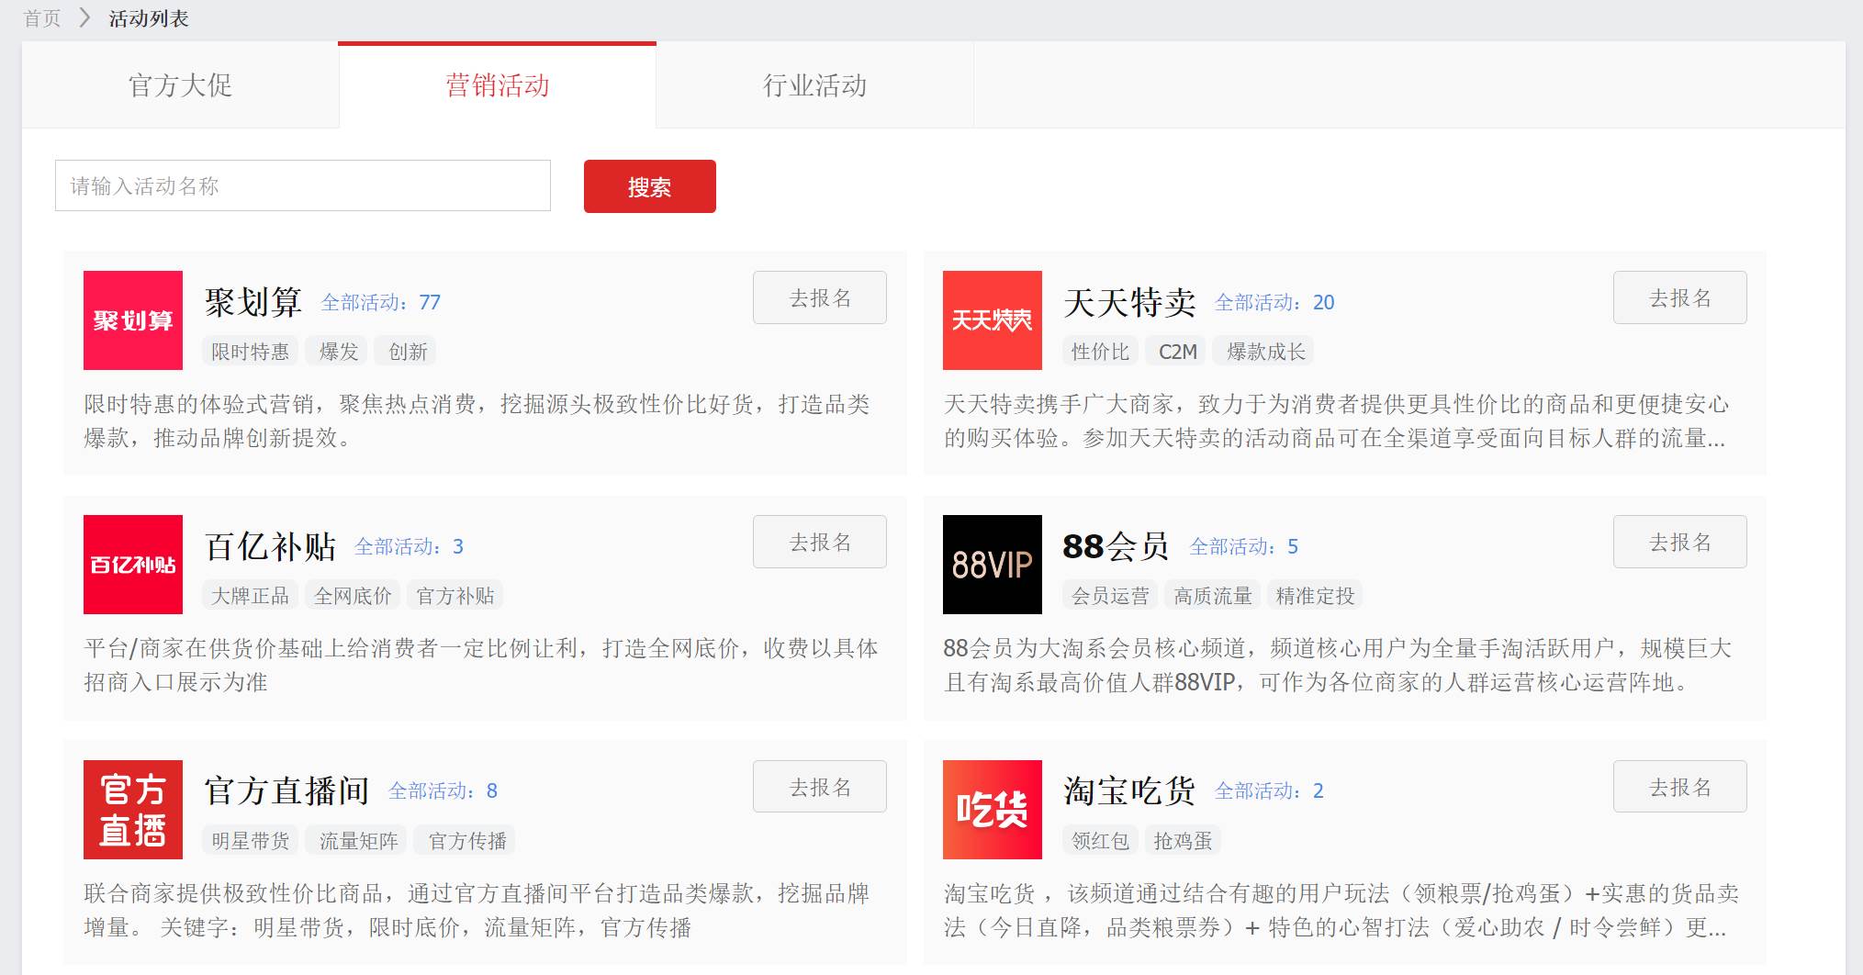1863x975 pixels.
Task: Click the 聚划算 title text
Action: point(253,302)
